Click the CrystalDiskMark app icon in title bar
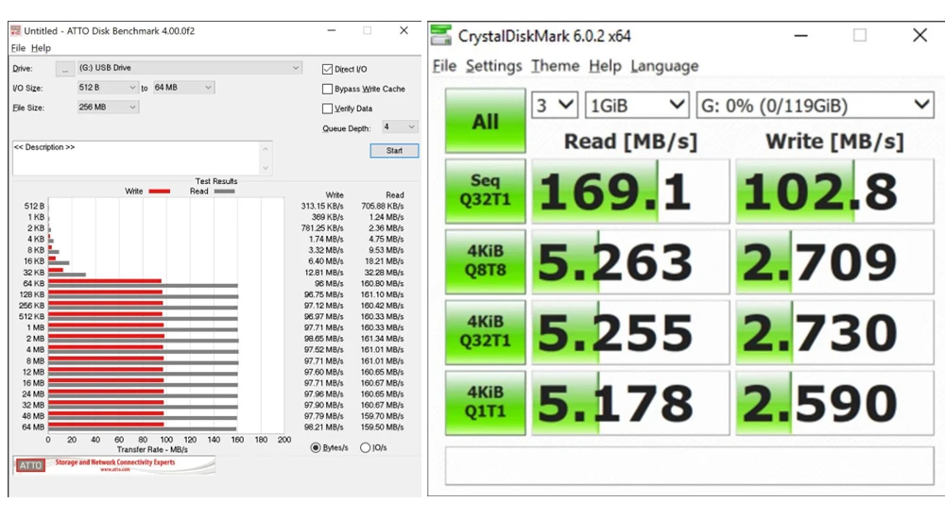The height and width of the screenshot is (519, 945). [x=440, y=36]
